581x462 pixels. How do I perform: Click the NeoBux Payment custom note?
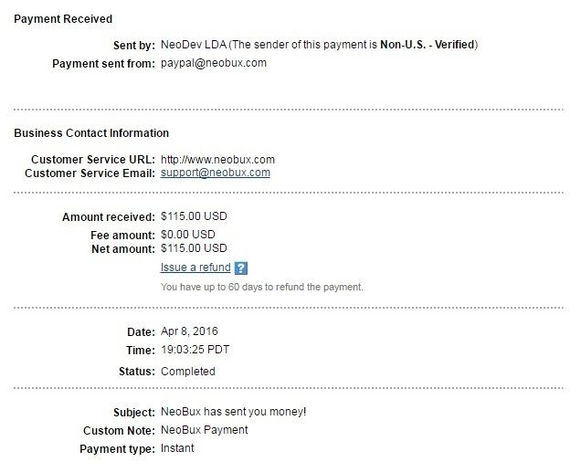(205, 430)
